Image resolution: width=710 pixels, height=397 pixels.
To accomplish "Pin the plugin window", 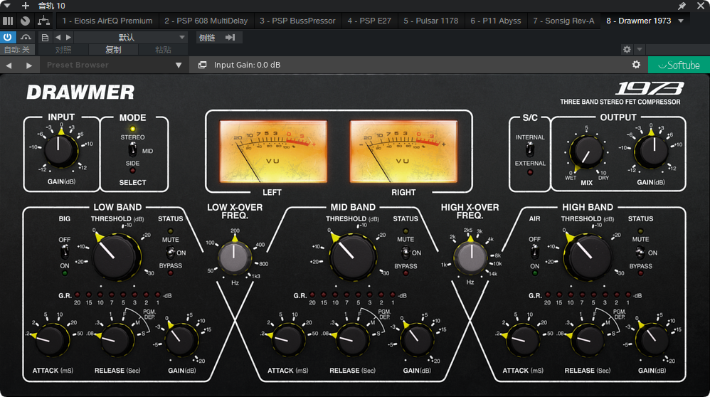I will coord(682,6).
